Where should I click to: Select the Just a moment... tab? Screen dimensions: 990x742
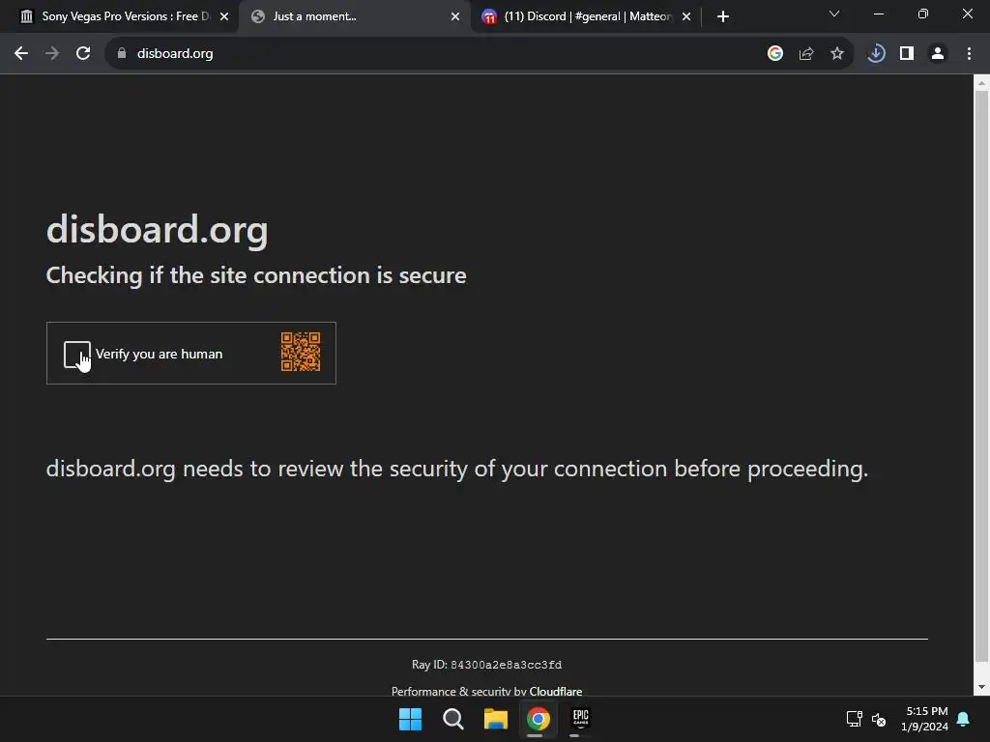[x=354, y=16]
